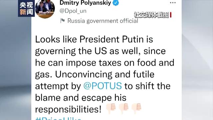213x120 pixels.
Task: Click the word "responsibilities!" in the tweet
Action: click(68, 109)
